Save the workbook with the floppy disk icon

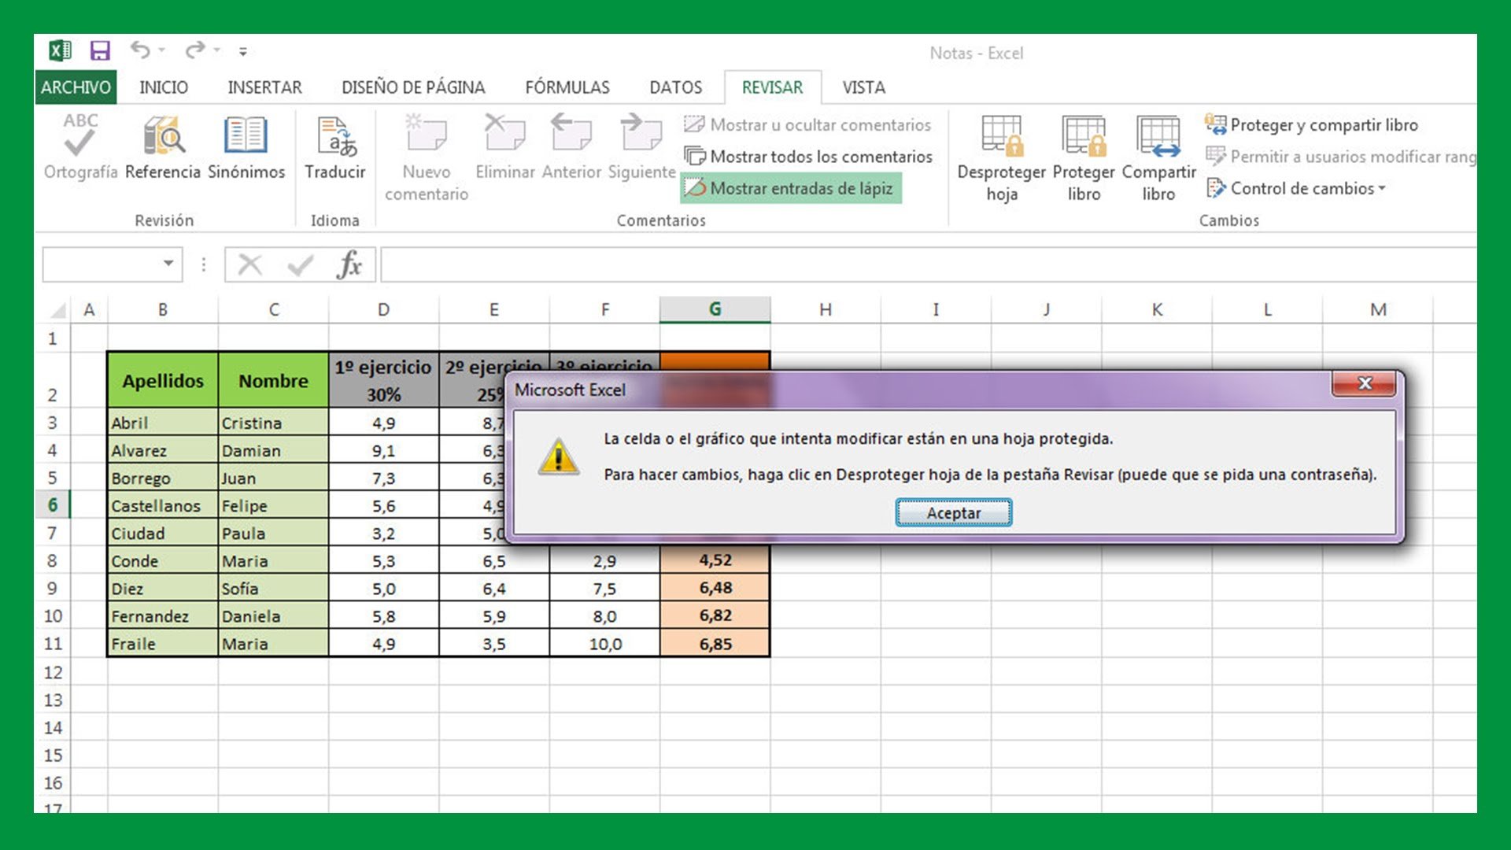pos(100,51)
